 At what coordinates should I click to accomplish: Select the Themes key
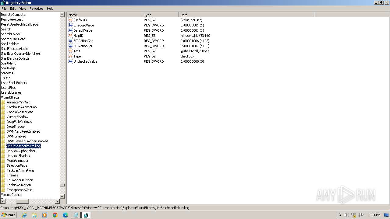12,175
